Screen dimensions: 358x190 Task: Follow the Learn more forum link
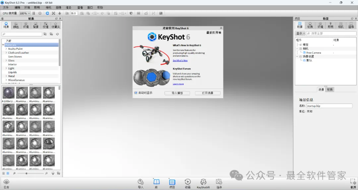pos(178,84)
